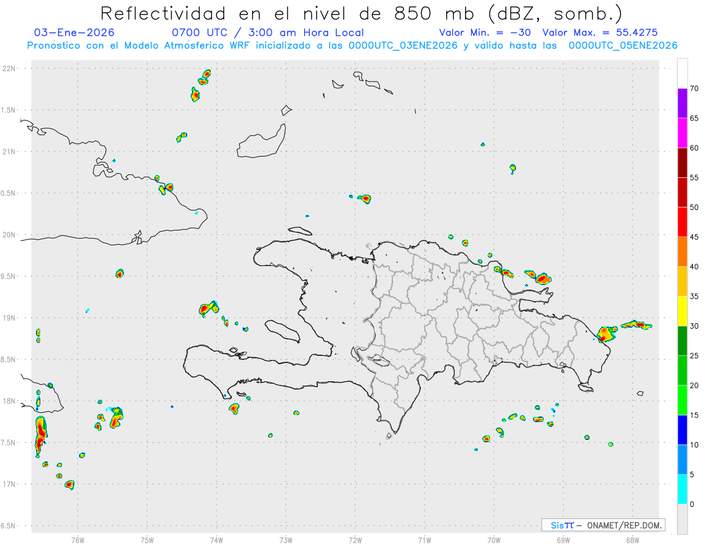
Task: Click the orange 40-45 dBZ color bar segment
Action: pos(682,251)
